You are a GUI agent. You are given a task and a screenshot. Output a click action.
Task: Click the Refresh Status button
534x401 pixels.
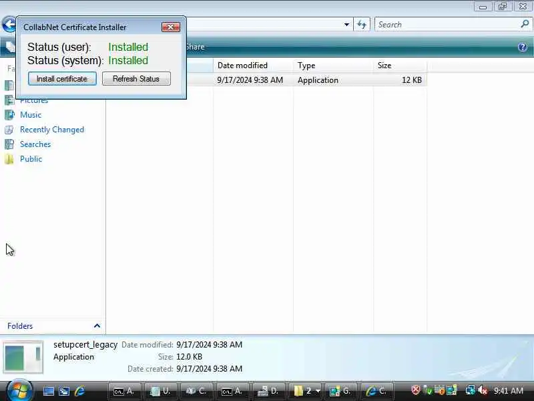(136, 79)
